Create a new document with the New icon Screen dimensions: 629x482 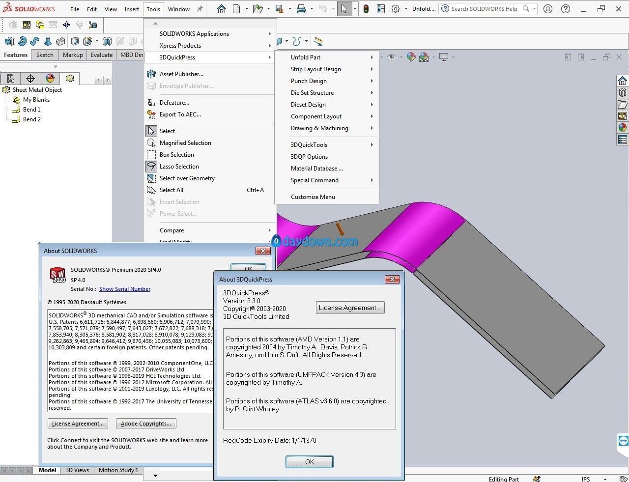[x=237, y=9]
